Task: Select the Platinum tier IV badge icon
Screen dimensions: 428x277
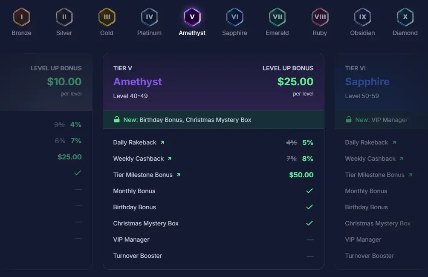Action: 149,17
